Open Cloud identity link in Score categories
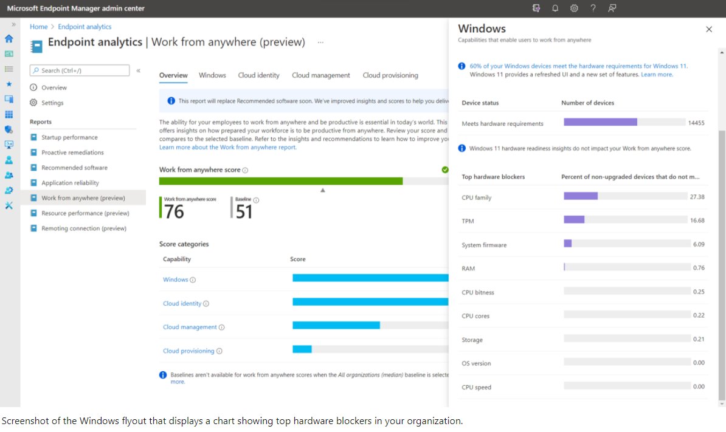The width and height of the screenshot is (726, 432). click(182, 304)
